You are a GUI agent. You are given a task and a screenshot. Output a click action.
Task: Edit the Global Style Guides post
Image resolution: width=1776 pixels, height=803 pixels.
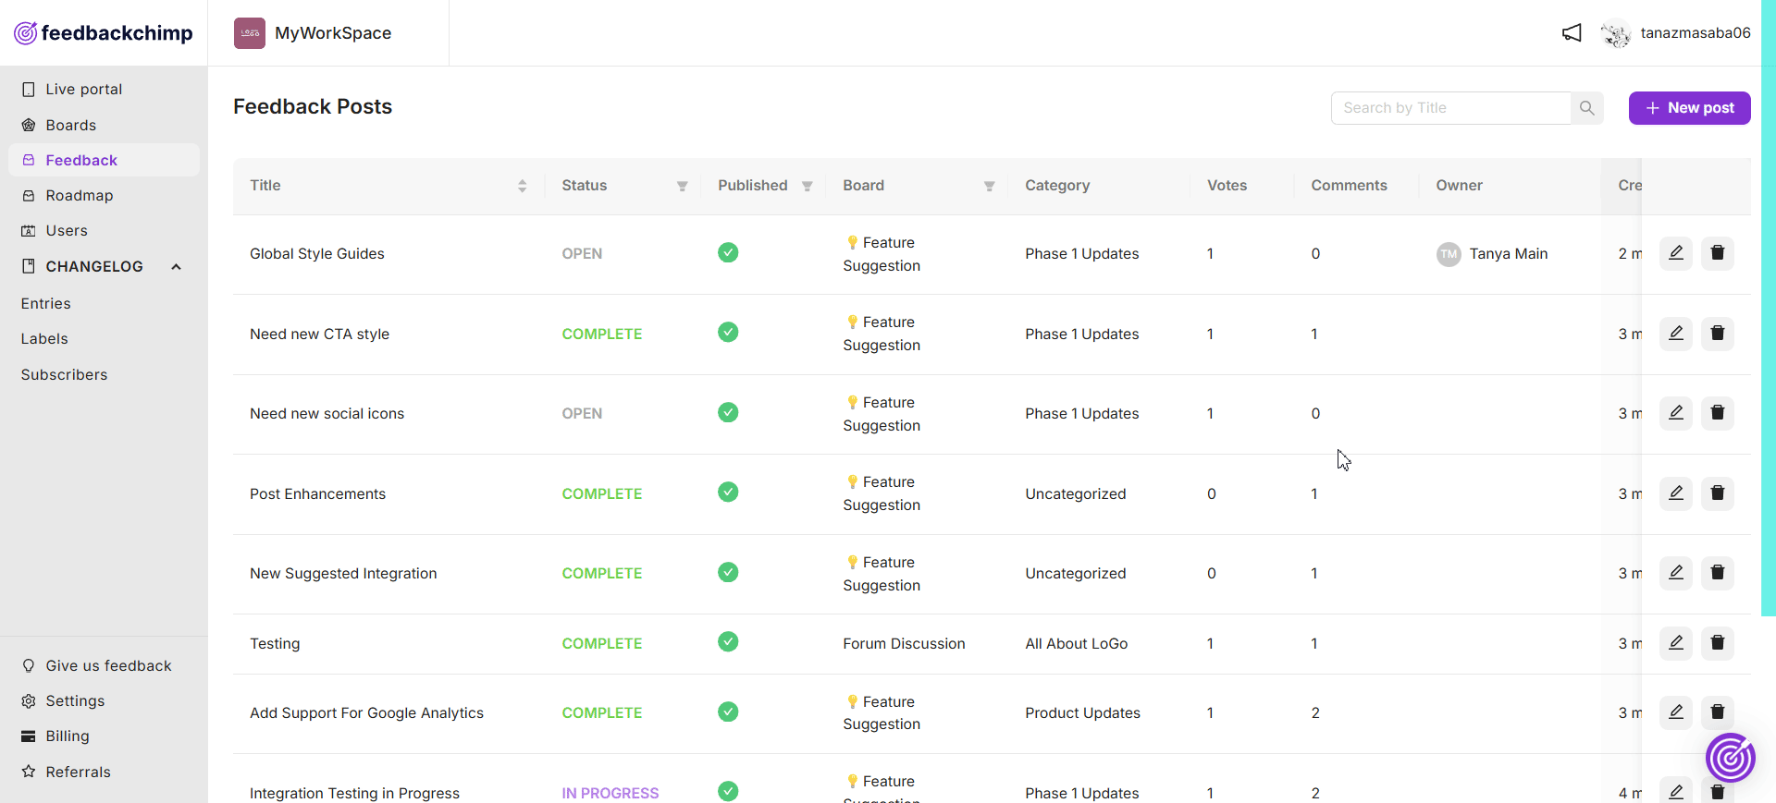(1675, 253)
